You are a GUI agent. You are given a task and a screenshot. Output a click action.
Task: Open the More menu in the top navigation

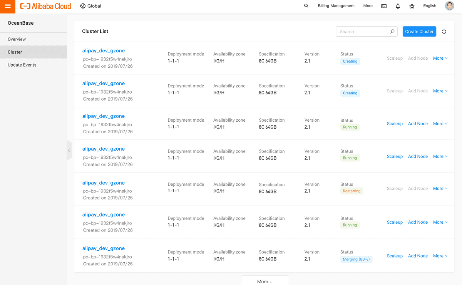pos(368,6)
